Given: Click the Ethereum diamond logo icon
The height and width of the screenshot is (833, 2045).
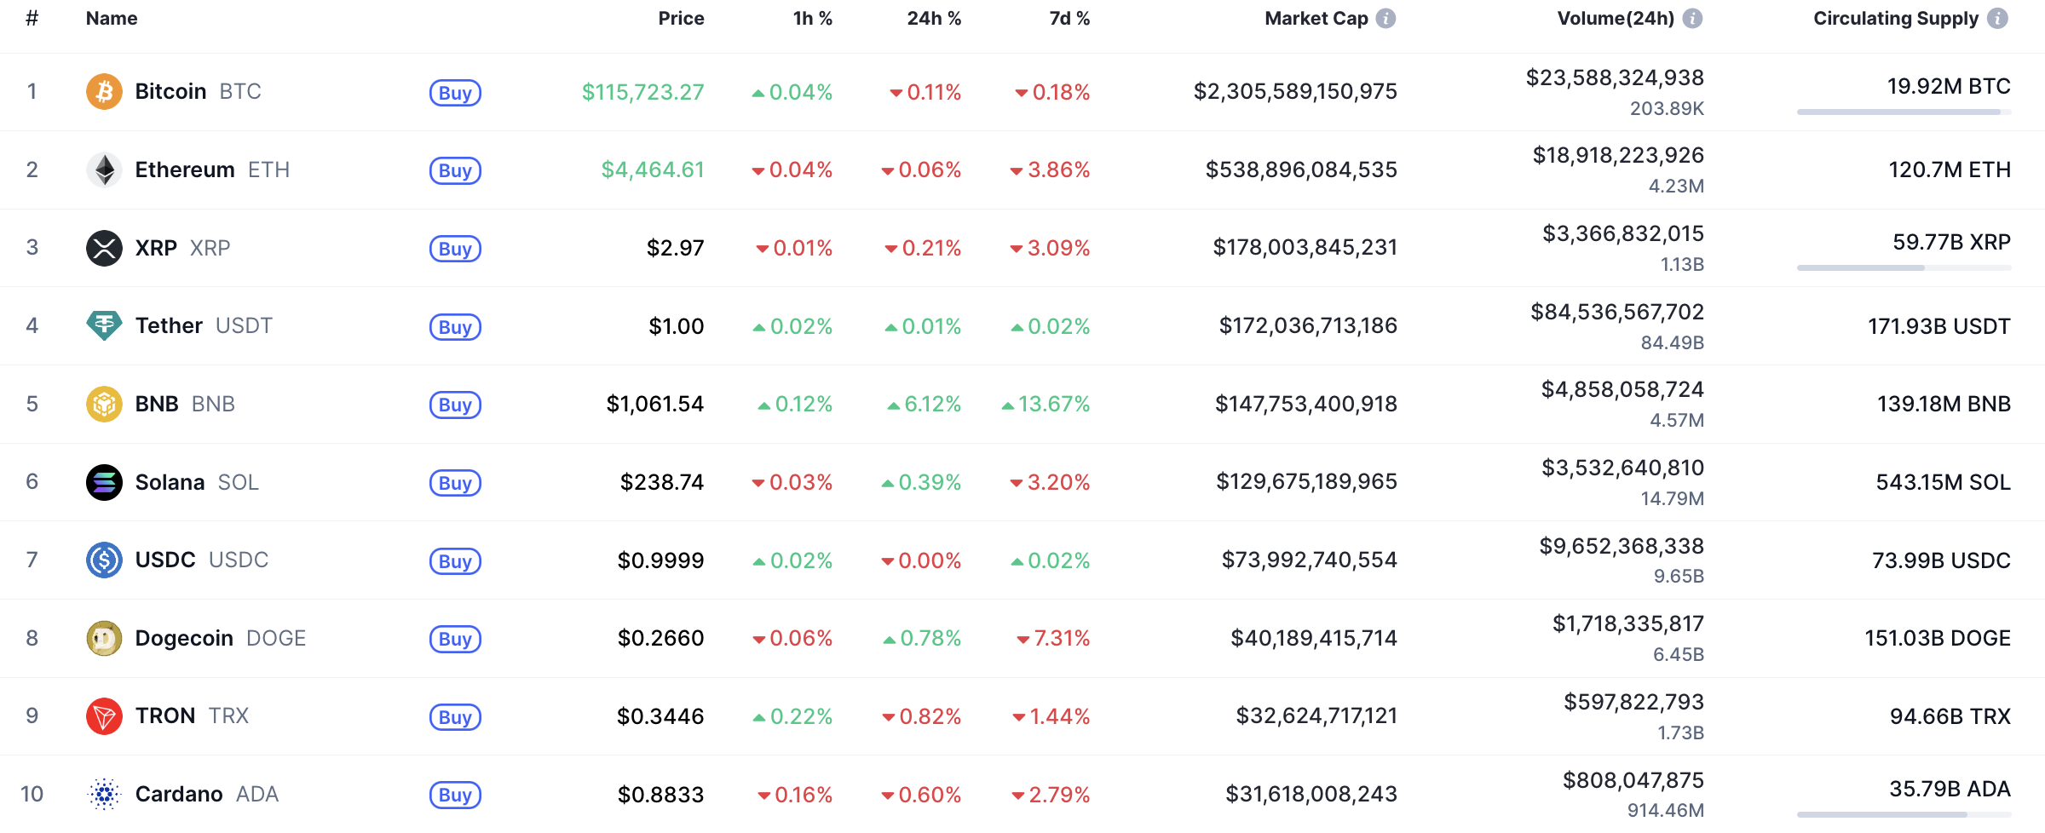Looking at the screenshot, I should click(x=104, y=169).
